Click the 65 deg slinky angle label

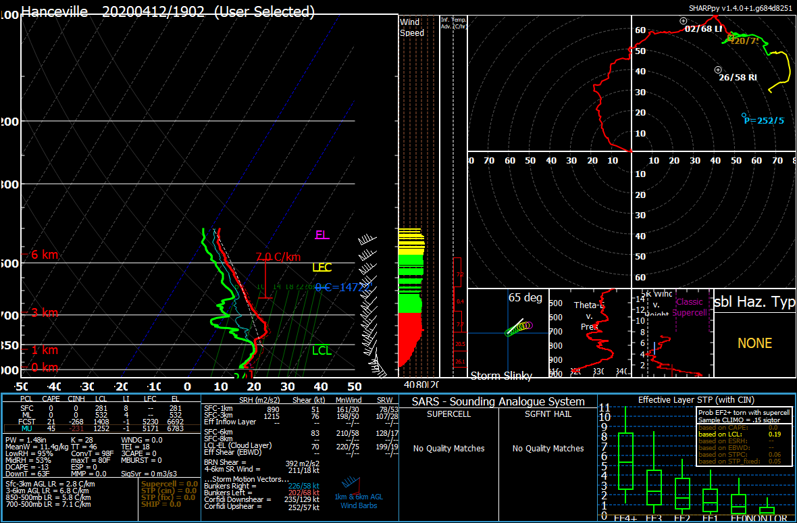(525, 297)
